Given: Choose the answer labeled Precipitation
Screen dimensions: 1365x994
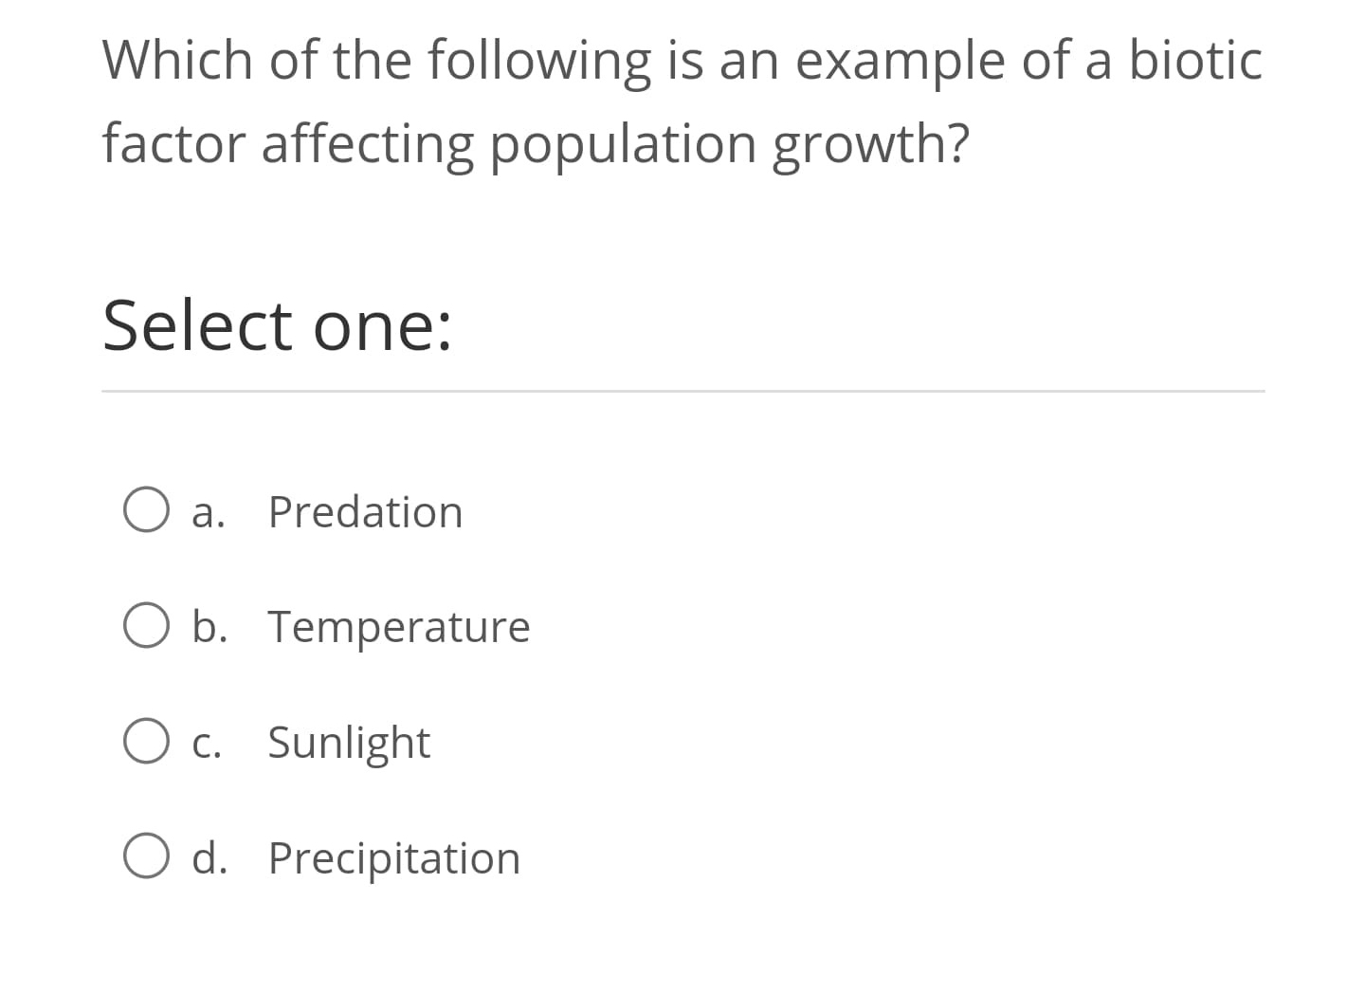Looking at the screenshot, I should point(392,858).
